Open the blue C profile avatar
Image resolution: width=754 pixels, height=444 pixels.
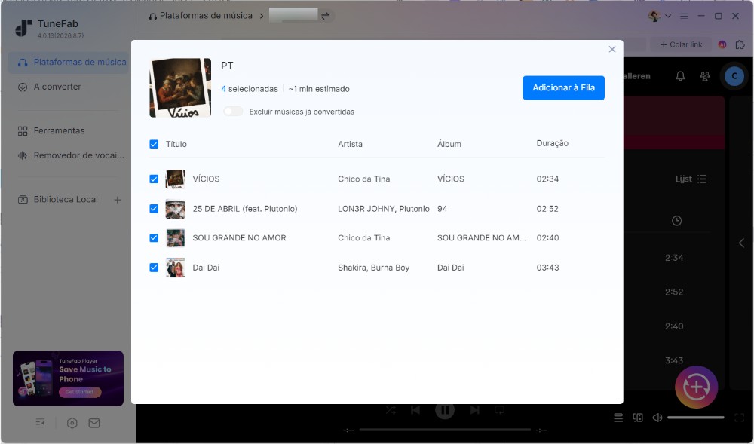click(734, 76)
